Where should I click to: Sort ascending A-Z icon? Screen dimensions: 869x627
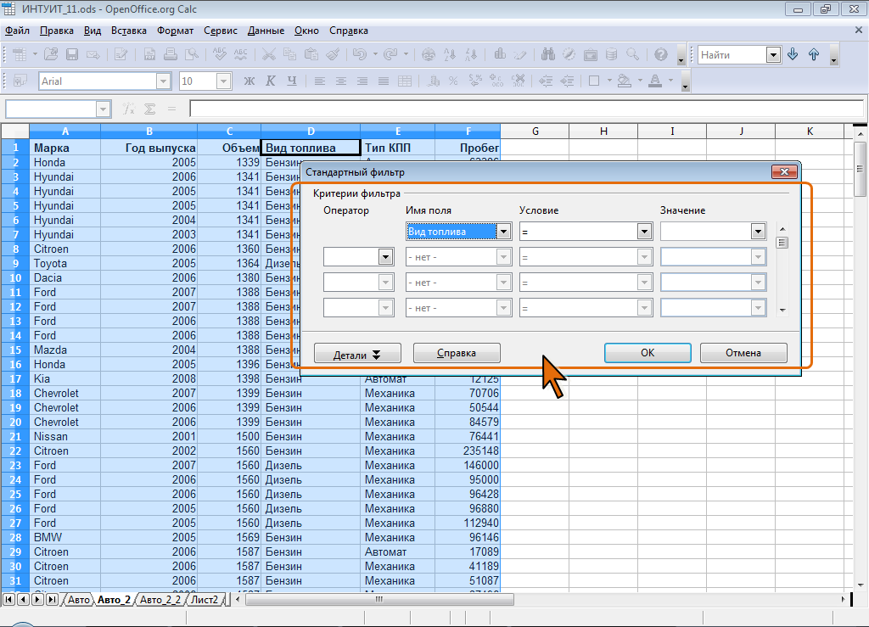[450, 54]
